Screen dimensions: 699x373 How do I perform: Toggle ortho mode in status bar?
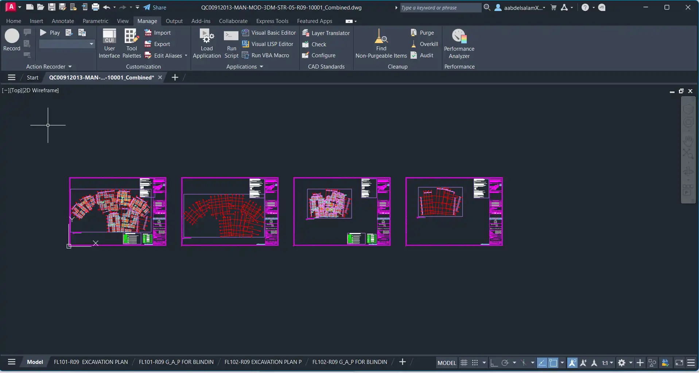pos(494,362)
